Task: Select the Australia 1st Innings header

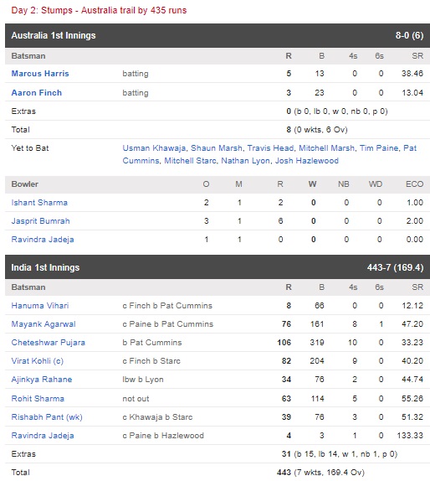Action: [218, 35]
